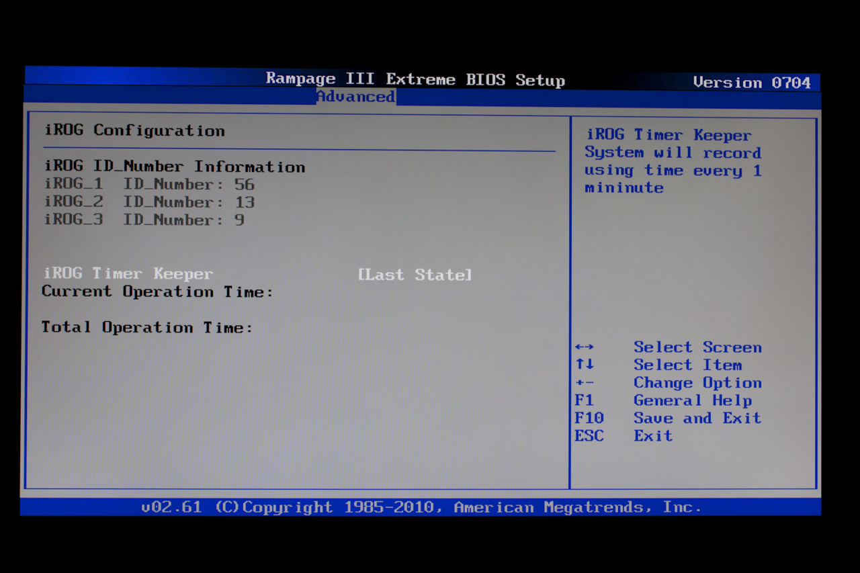The image size is (860, 573).
Task: Click iROG ID_Number Information label
Action: (x=175, y=167)
